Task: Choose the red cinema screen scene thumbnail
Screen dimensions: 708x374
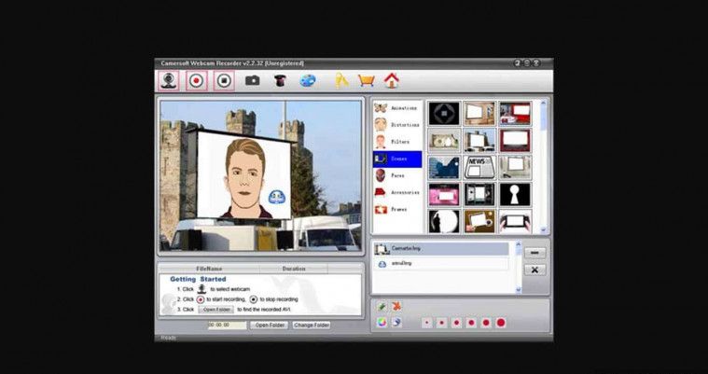Action: pos(515,141)
